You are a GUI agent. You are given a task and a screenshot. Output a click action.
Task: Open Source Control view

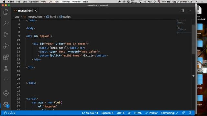coord(6,34)
